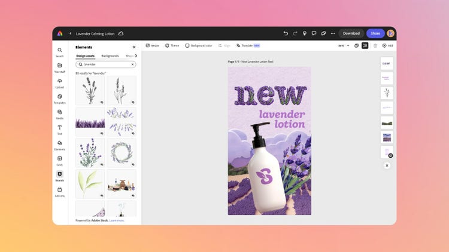Select the Design assets tab

pos(86,56)
